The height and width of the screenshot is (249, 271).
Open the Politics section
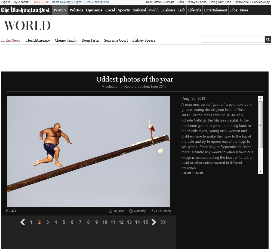pyautogui.click(x=76, y=10)
